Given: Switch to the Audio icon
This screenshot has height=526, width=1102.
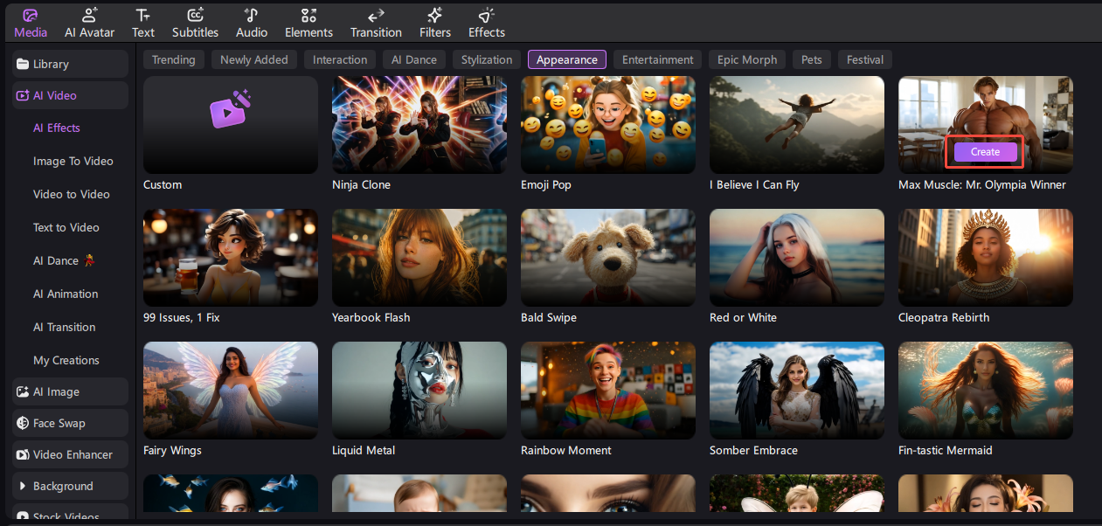Looking at the screenshot, I should 252,16.
